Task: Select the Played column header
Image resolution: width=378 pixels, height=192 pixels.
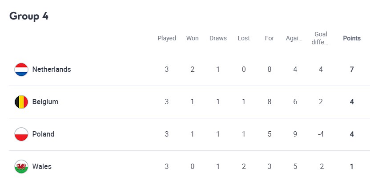Action: 167,38
